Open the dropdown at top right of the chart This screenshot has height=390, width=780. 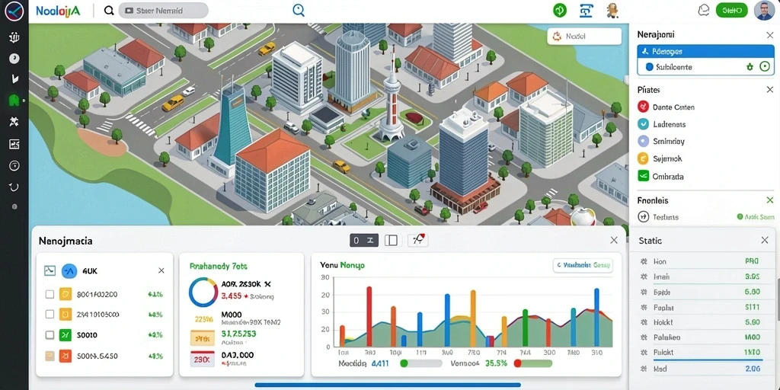(583, 266)
